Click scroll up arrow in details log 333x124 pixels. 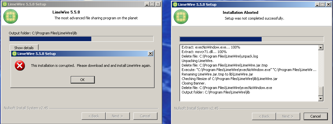(x=321, y=48)
